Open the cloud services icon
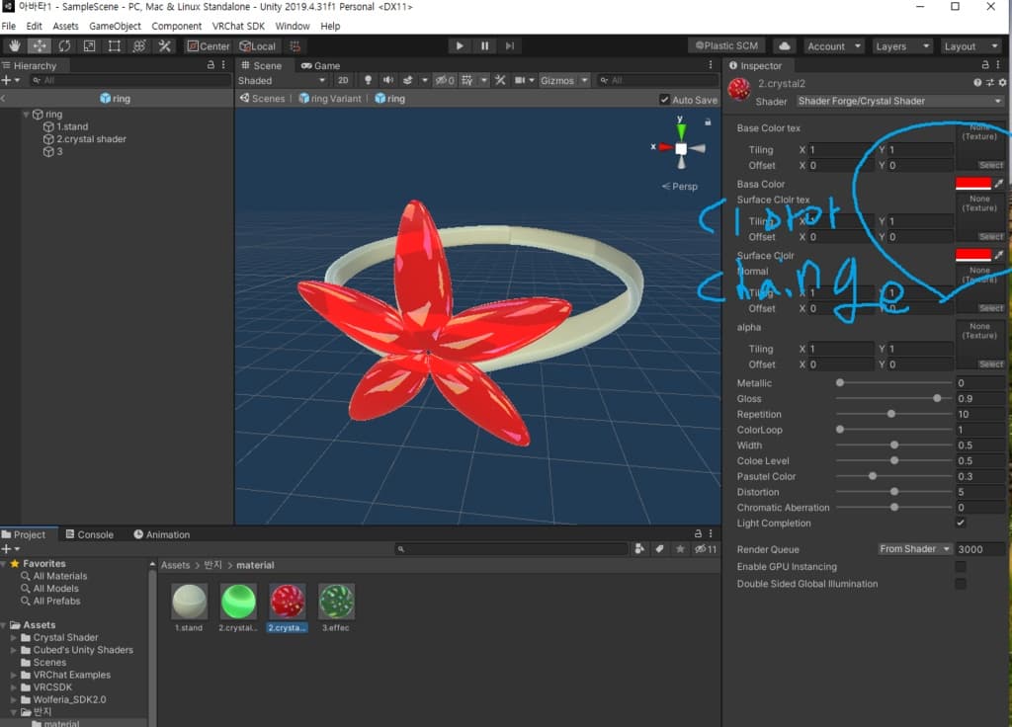 [x=785, y=46]
